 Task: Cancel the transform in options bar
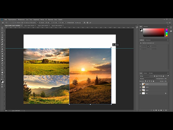[87, 23]
